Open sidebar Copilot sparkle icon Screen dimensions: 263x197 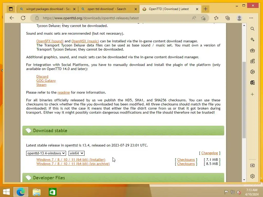(x=252, y=40)
